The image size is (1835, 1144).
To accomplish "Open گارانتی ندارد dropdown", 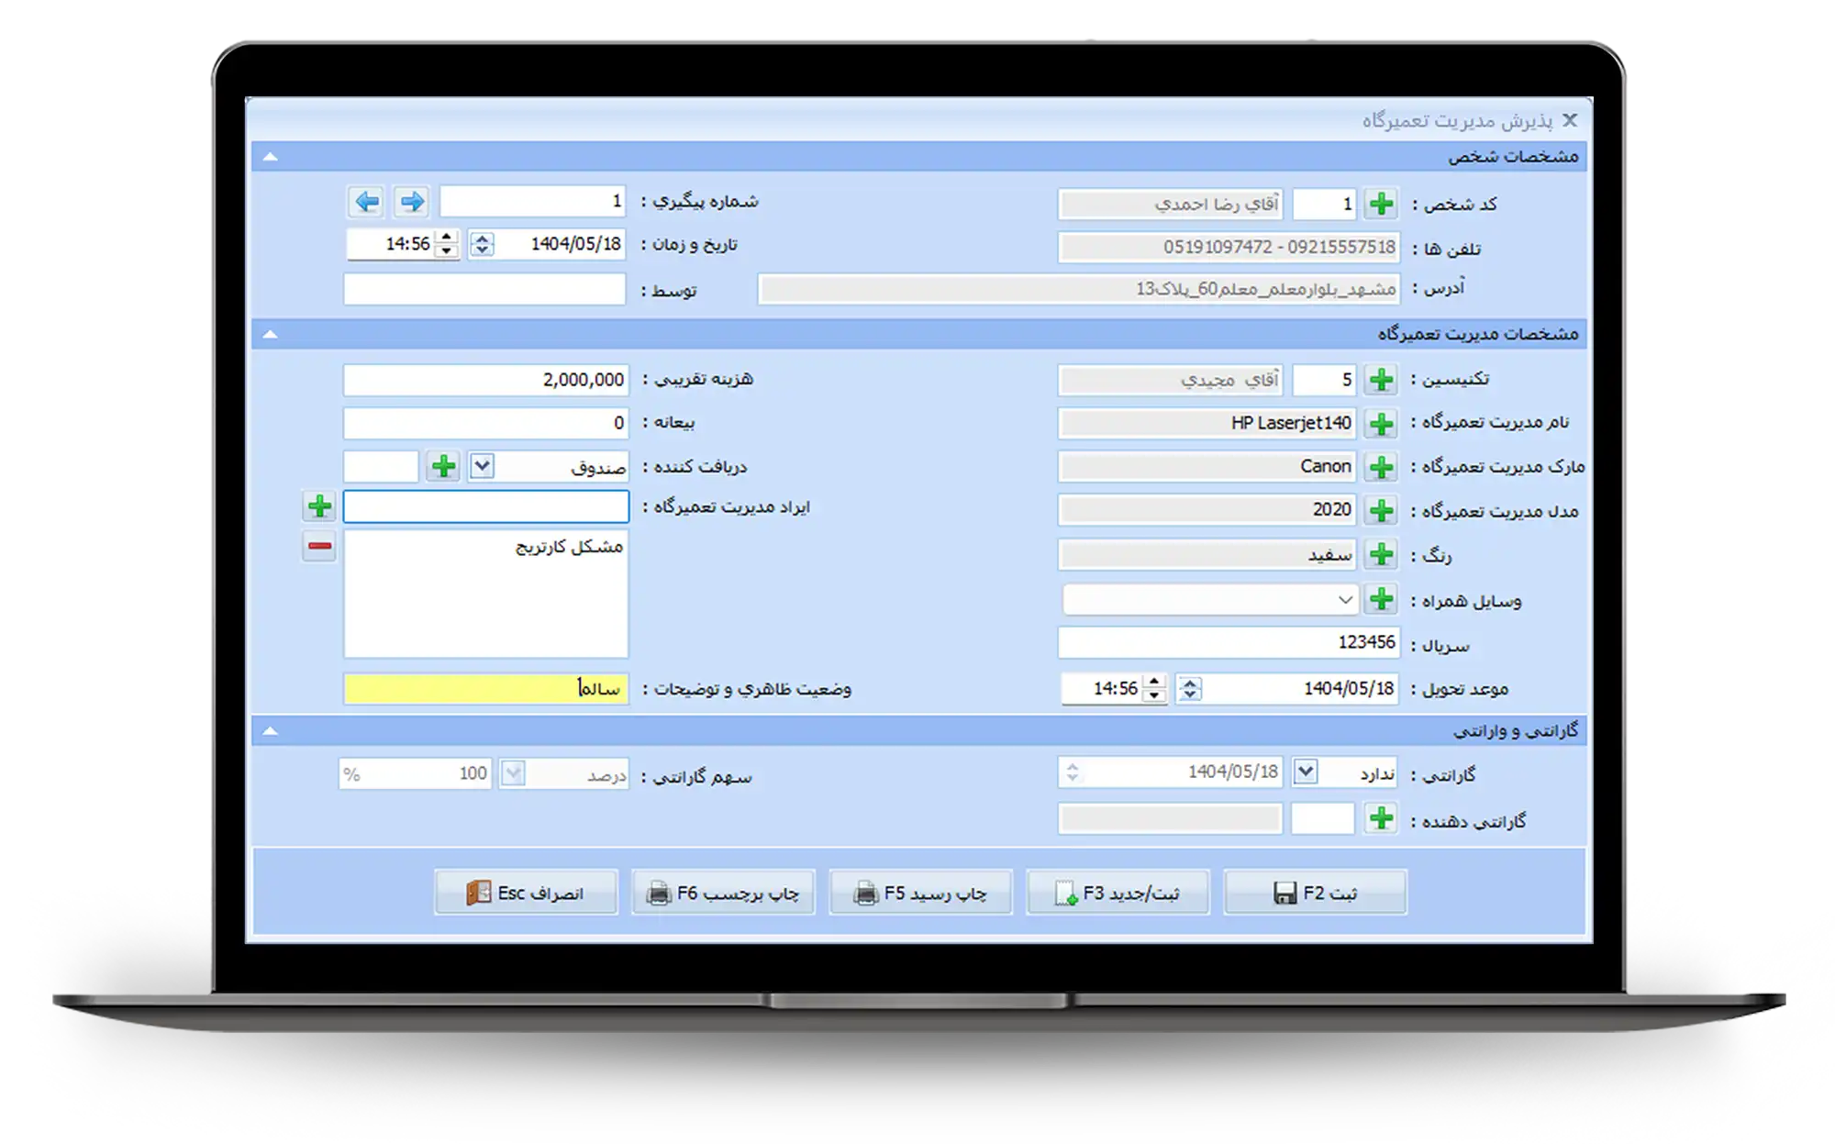I will coord(1306,772).
